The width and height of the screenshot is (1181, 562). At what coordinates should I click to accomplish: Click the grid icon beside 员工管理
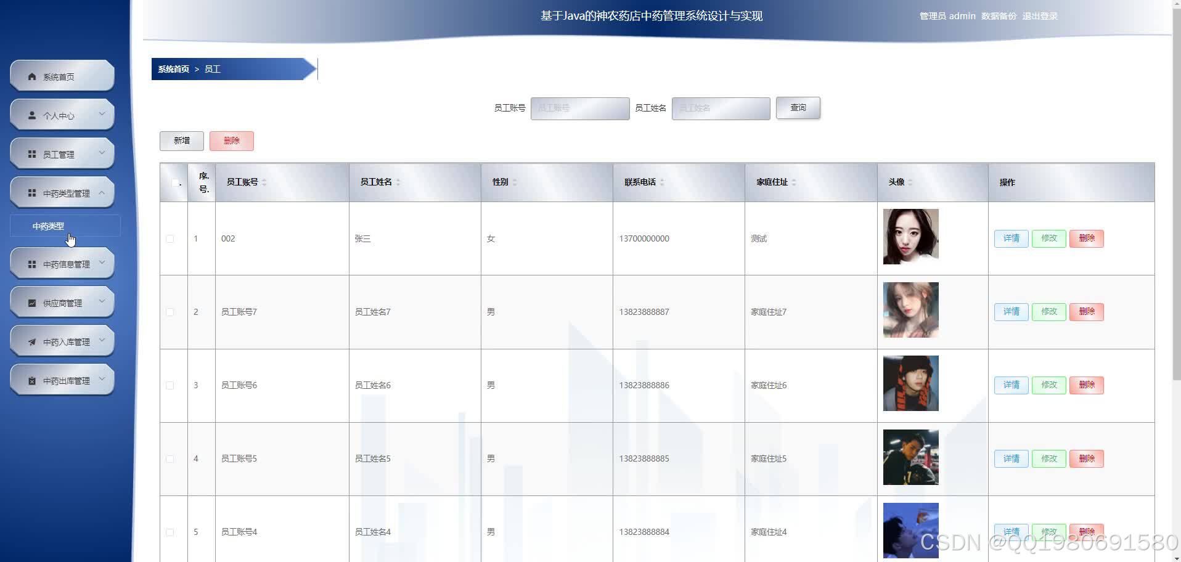(32, 154)
